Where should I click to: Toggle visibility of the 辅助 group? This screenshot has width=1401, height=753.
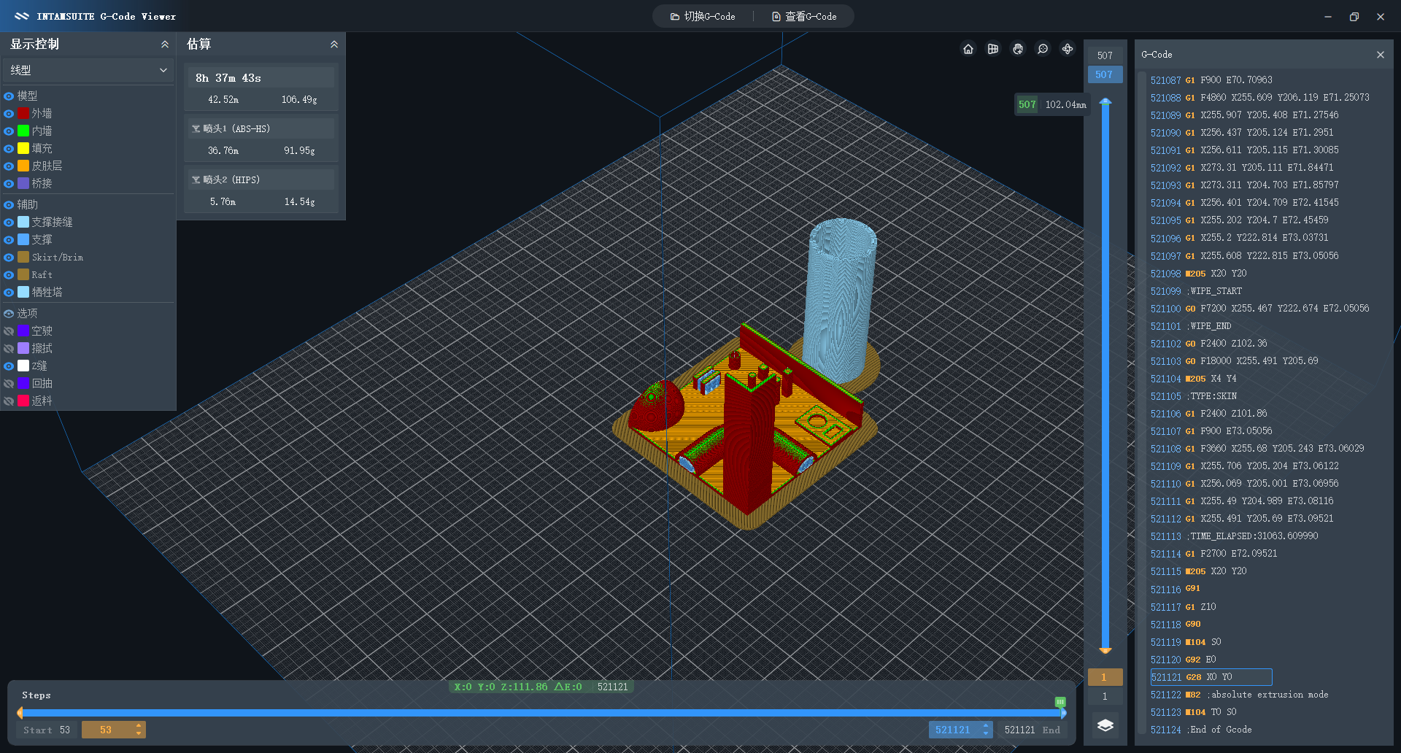(x=9, y=205)
